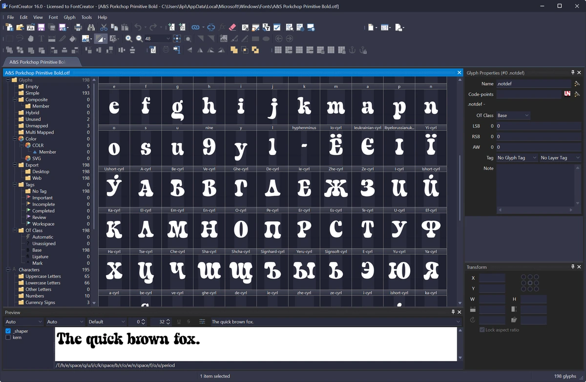The image size is (586, 382).
Task: Select the Uppercase Letters category
Action: (43, 276)
